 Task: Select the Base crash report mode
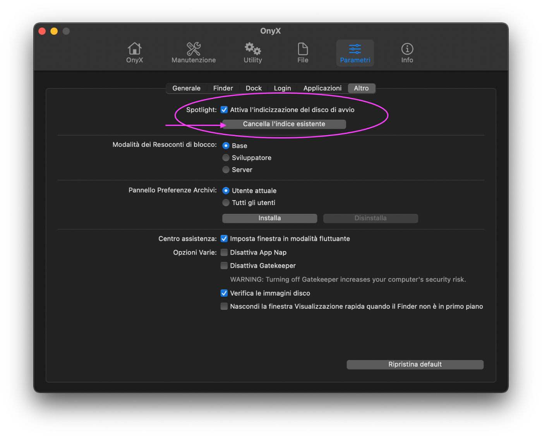226,146
